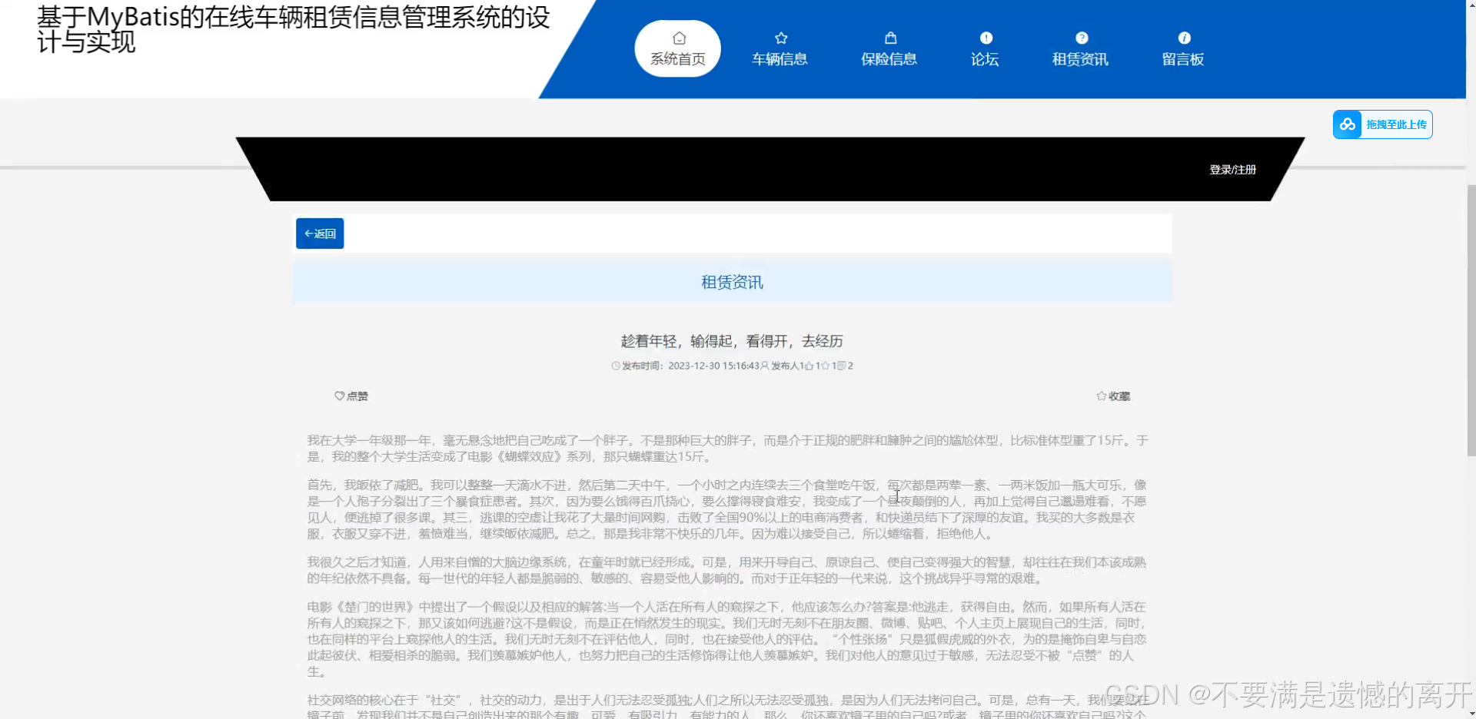Image resolution: width=1476 pixels, height=719 pixels.
Task: Click the user icon beside 发布人
Action: pos(765,366)
